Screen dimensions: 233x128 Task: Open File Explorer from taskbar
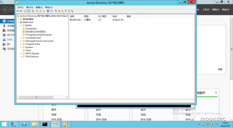[x=35, y=124]
